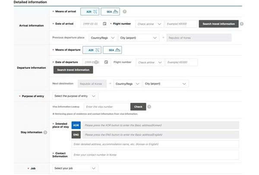This screenshot has width=259, height=175.
Task: Expand next destination Country/Region dropdown
Action: click(127, 84)
